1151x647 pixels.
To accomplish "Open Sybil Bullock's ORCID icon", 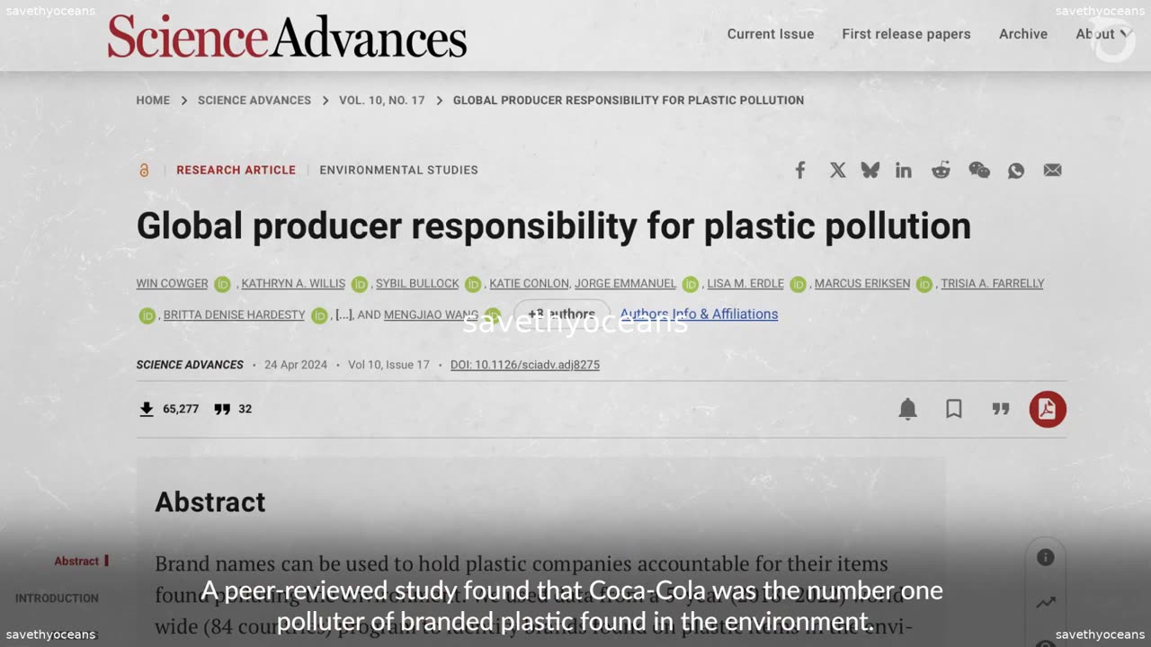I will tap(474, 284).
